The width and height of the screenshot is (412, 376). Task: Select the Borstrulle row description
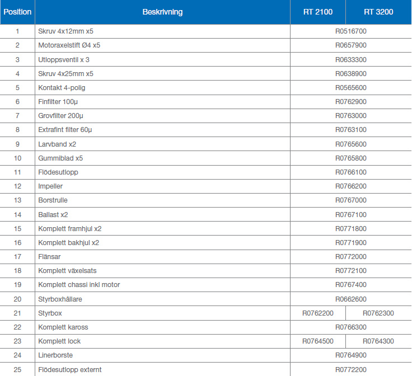tap(53, 200)
